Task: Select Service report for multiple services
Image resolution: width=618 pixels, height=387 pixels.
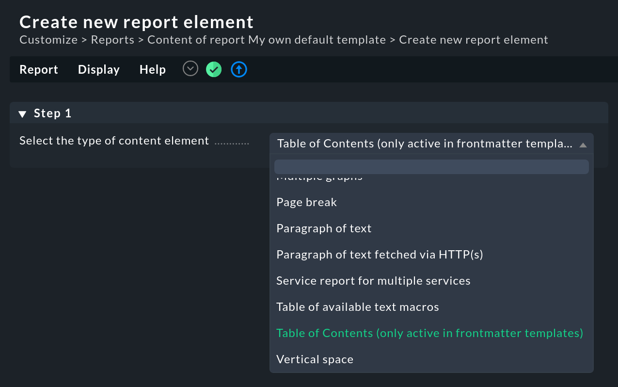Action: click(373, 281)
